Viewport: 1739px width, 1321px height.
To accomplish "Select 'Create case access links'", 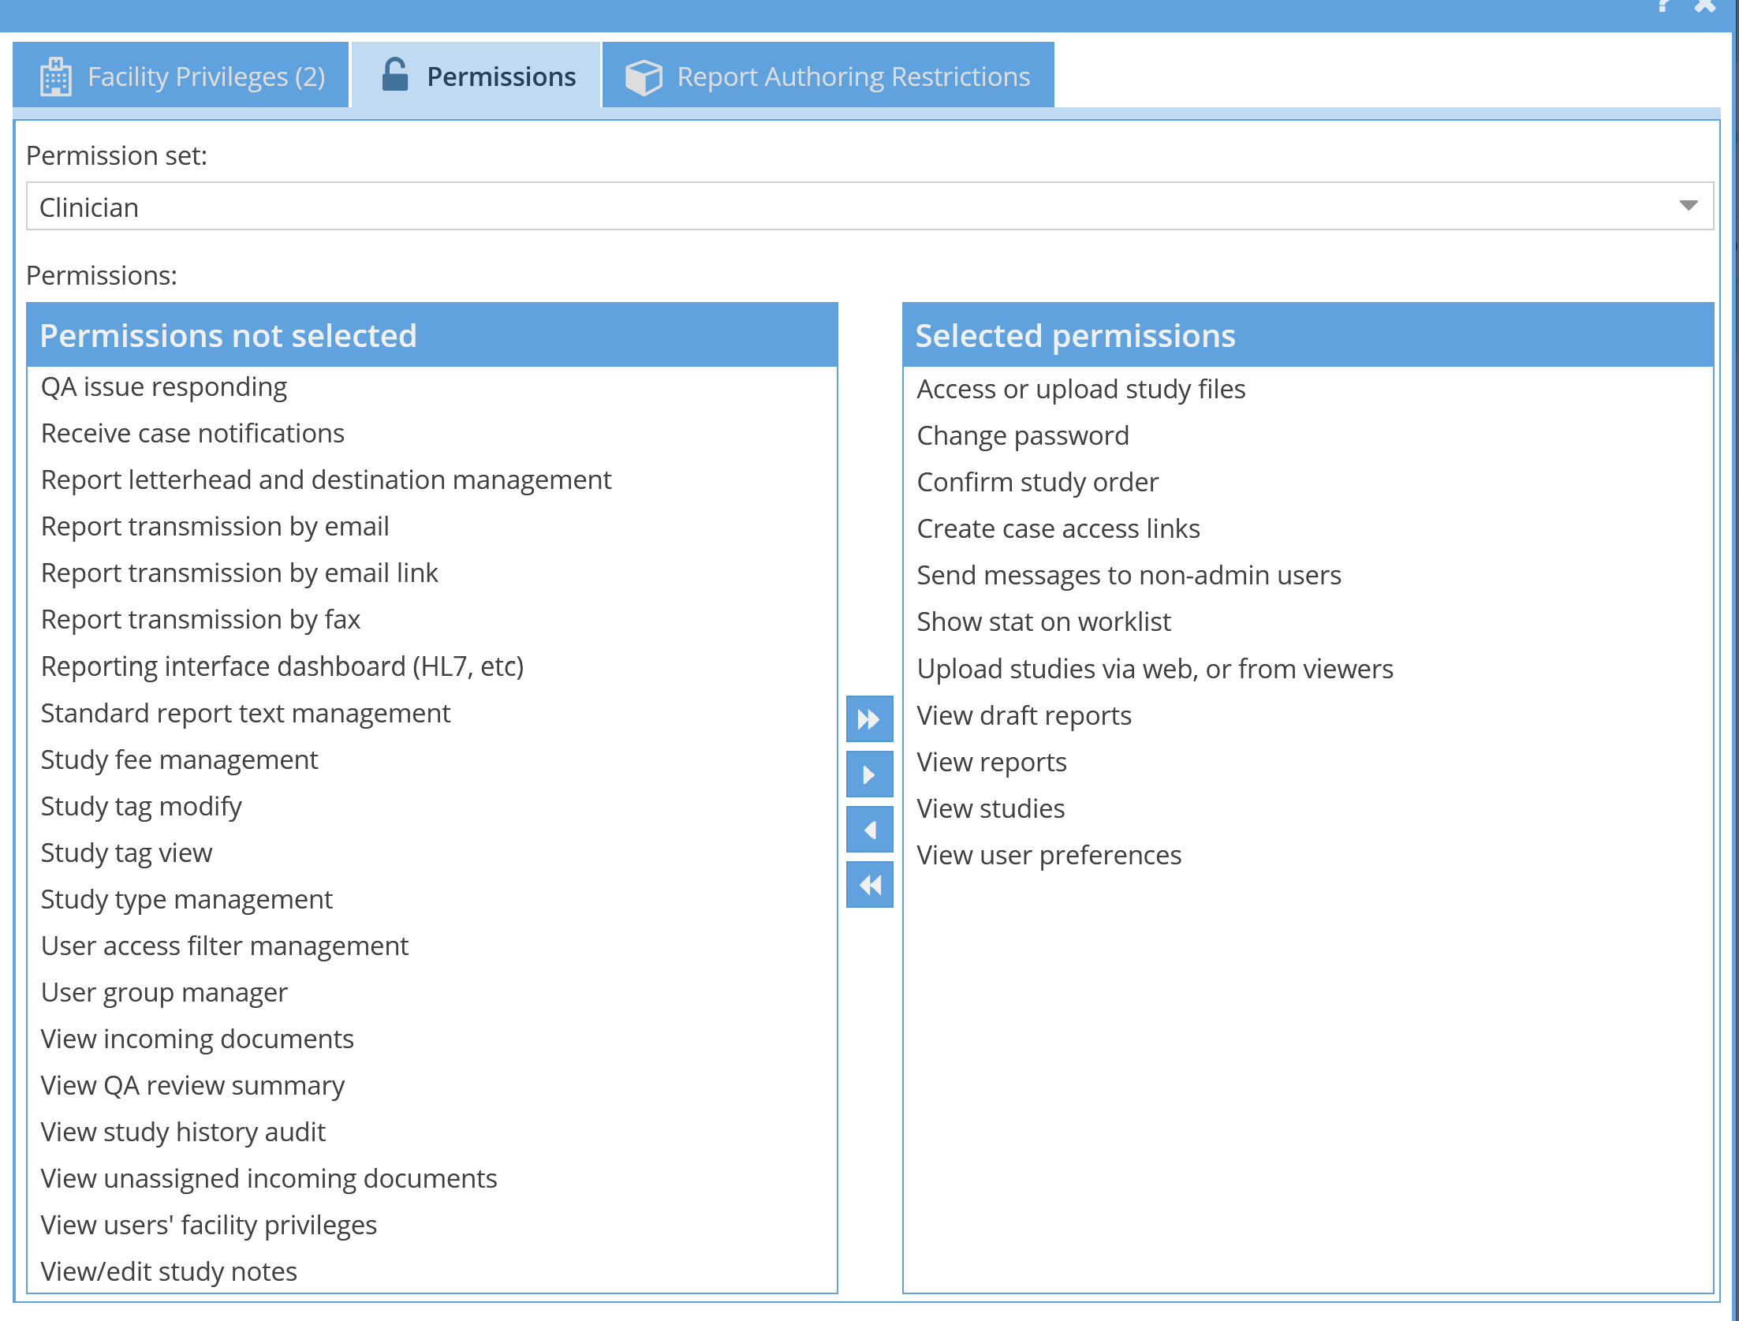I will [1308, 529].
